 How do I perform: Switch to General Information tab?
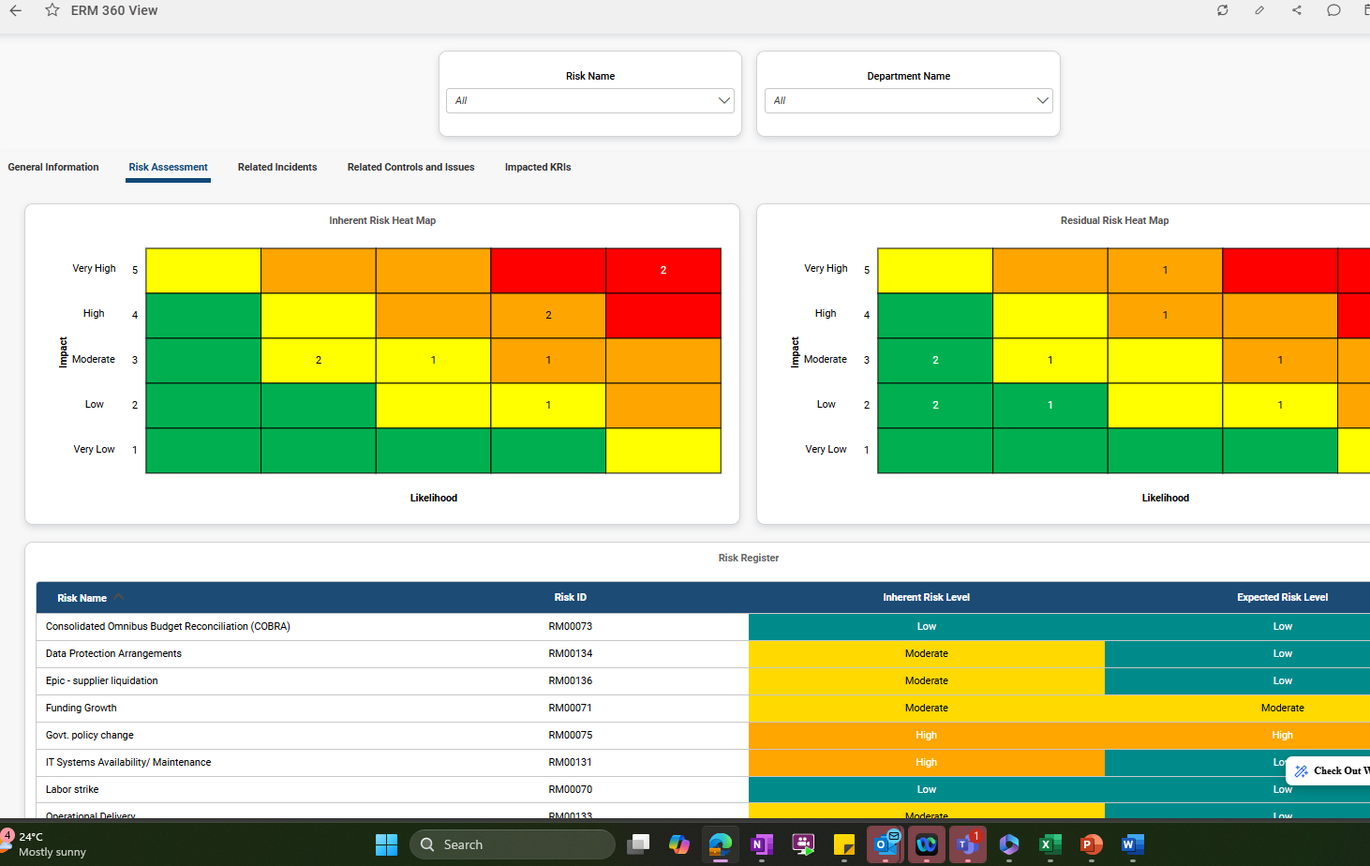click(x=53, y=167)
